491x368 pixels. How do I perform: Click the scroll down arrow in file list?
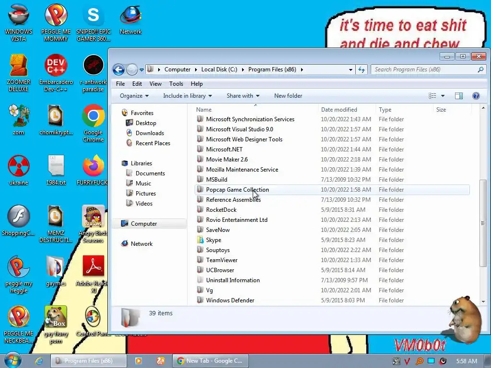click(483, 302)
